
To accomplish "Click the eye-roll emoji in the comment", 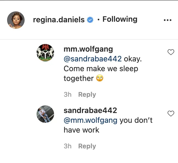I will (100, 79).
